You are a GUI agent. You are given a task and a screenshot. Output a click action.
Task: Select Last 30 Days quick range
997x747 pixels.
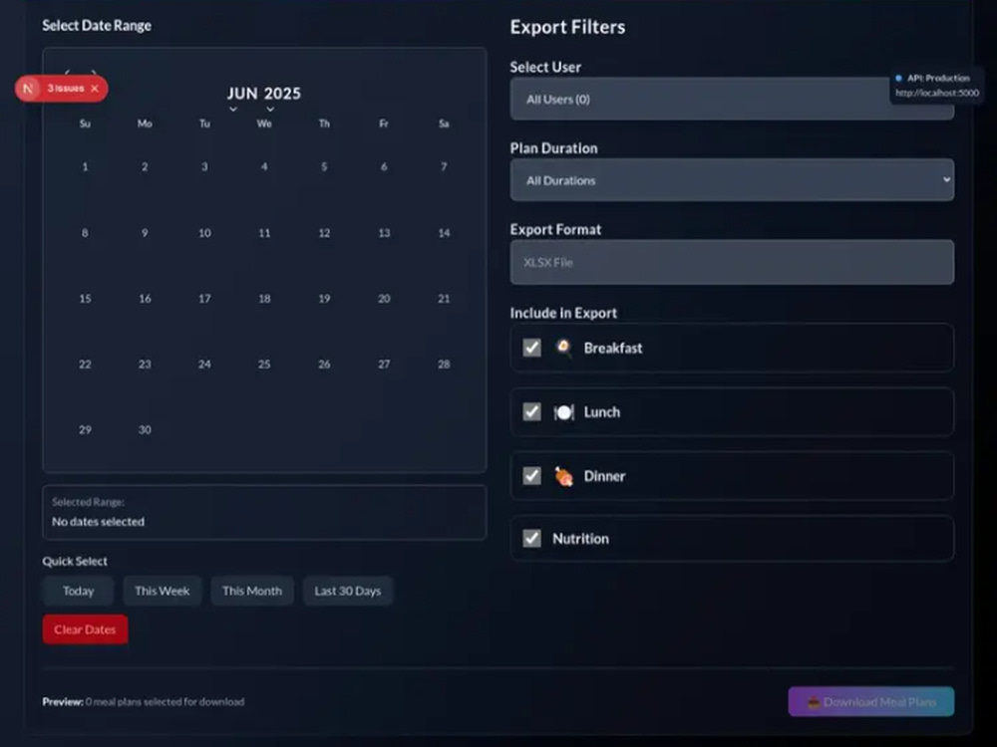(348, 591)
